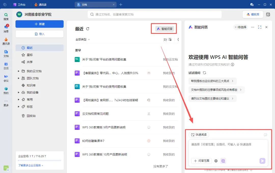The height and width of the screenshot is (173, 275).
Task: Open suggestion 帮我提炼出这份资料的三大亮点
Action: click(212, 81)
